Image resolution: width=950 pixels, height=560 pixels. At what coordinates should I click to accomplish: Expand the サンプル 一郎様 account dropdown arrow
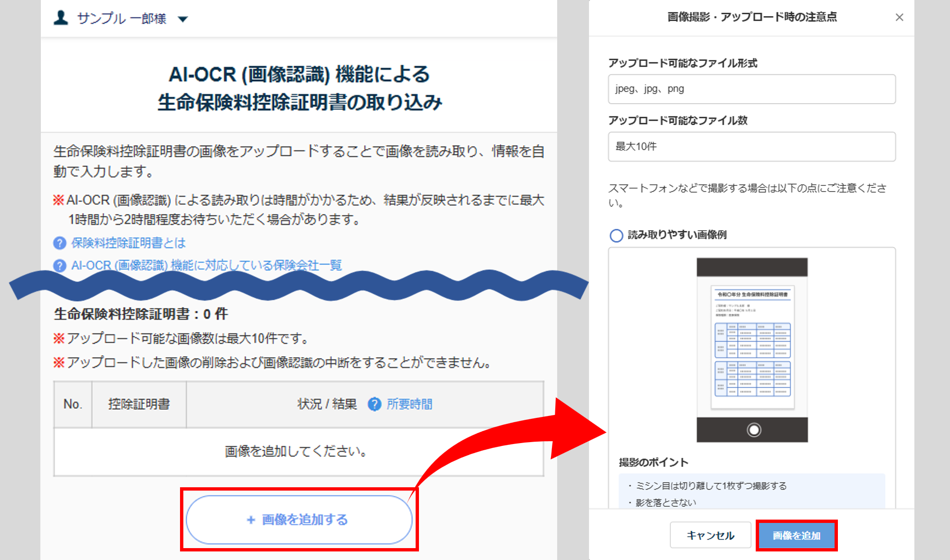(183, 19)
